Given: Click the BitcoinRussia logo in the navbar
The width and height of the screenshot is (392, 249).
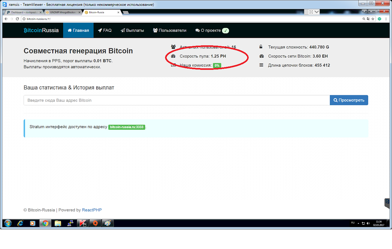Looking at the screenshot, I should pyautogui.click(x=41, y=30).
